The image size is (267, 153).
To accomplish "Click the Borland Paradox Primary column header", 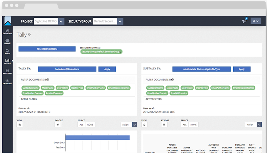I will click(240, 148).
